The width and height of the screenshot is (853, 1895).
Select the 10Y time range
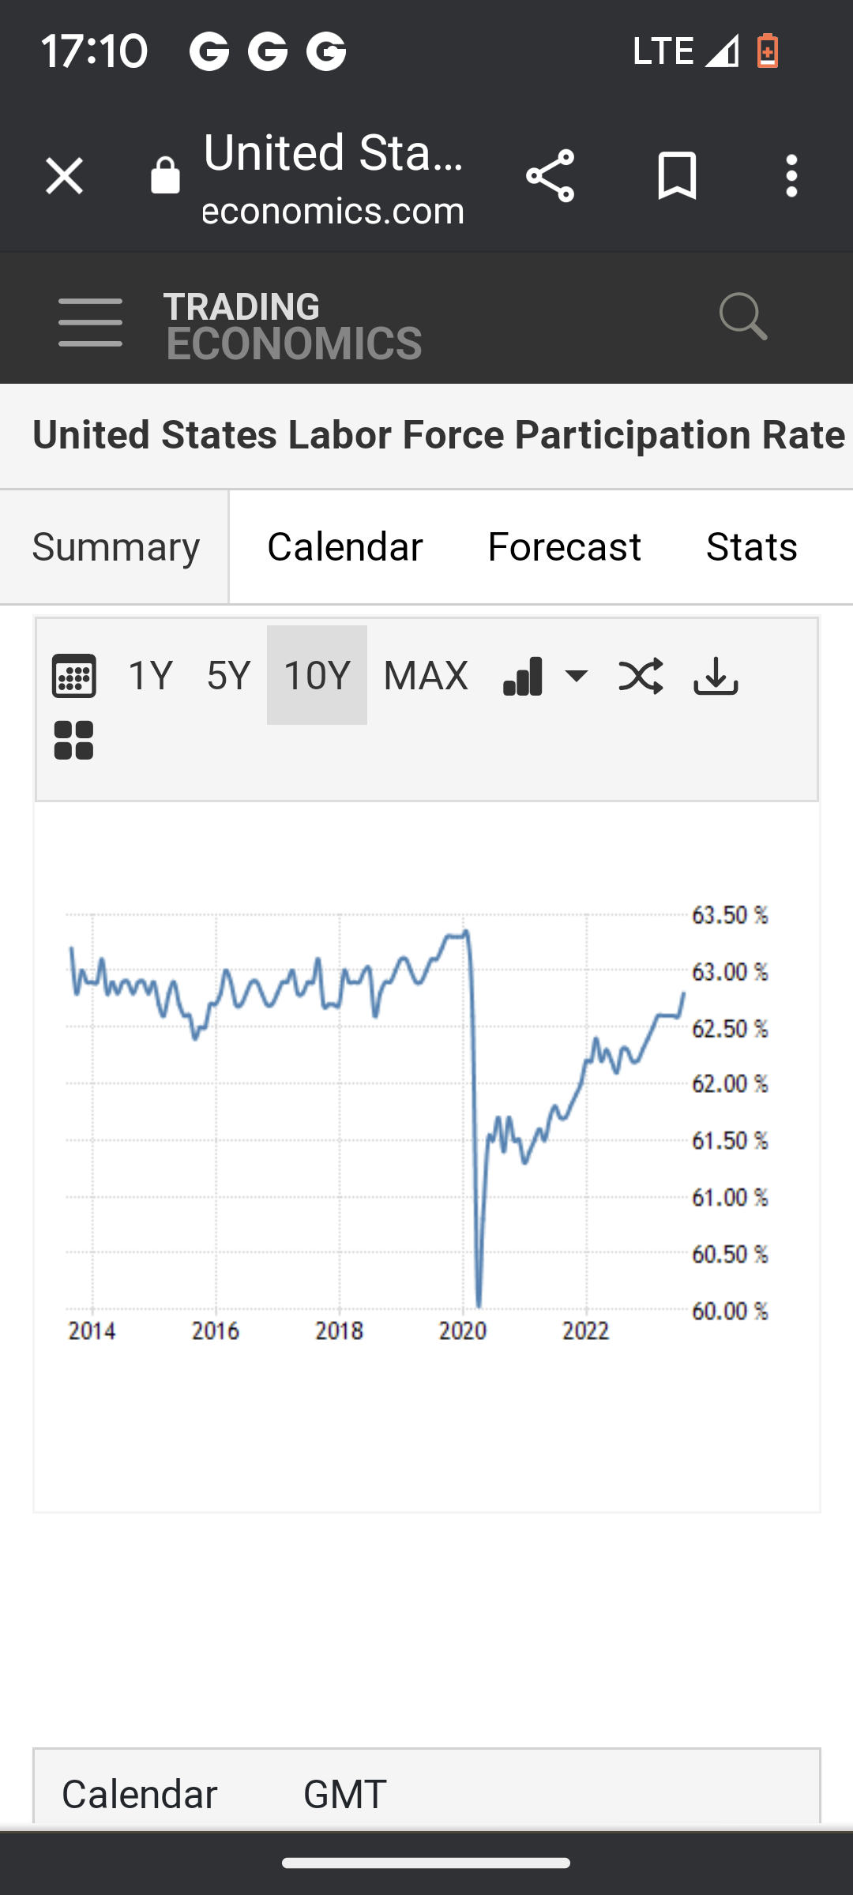[317, 676]
